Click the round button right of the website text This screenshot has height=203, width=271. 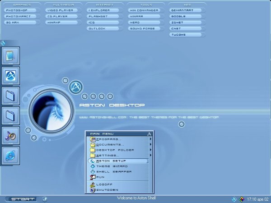pos(182,124)
